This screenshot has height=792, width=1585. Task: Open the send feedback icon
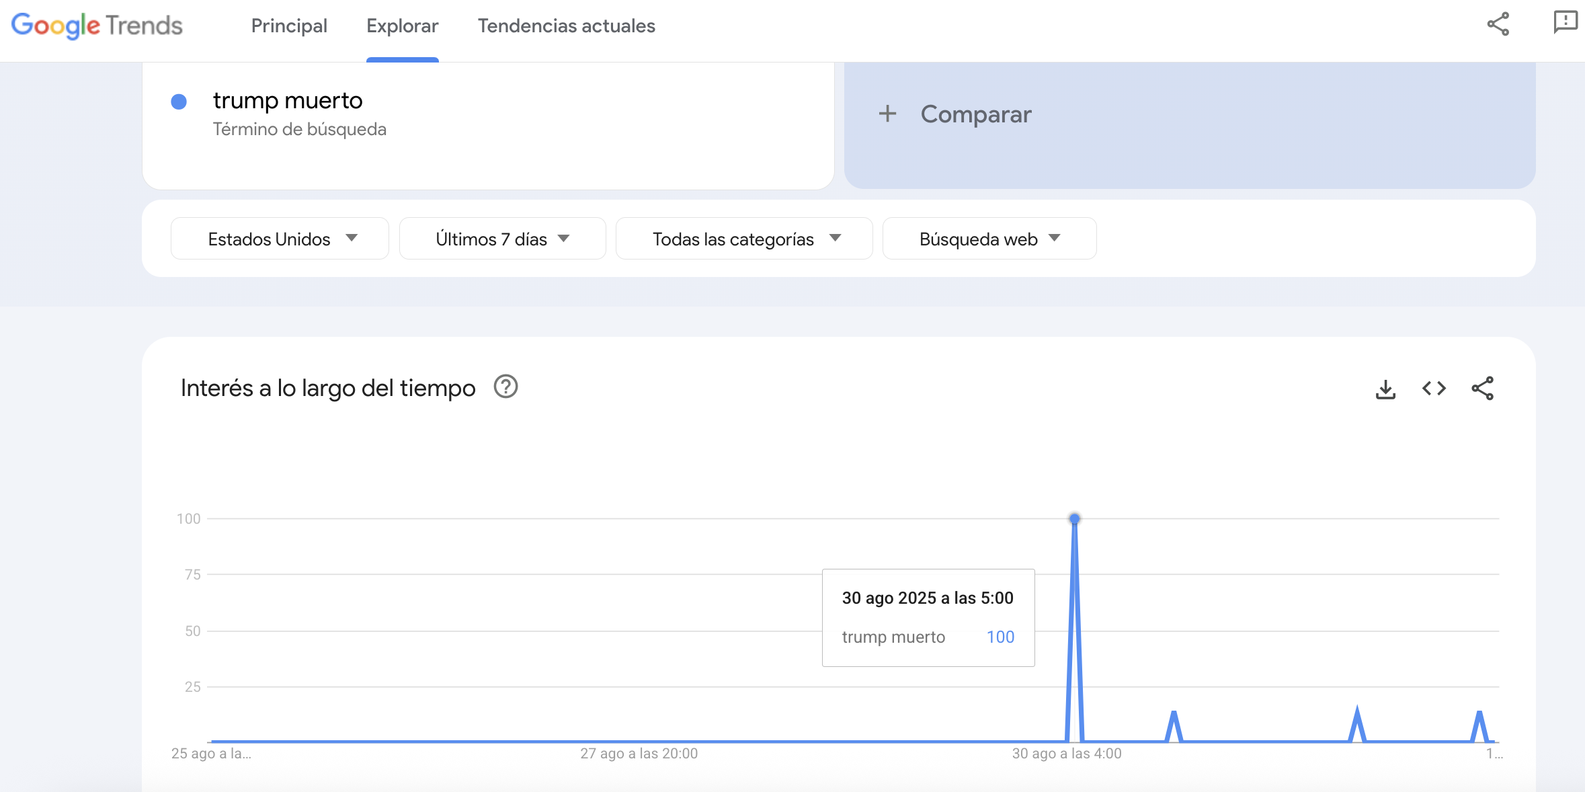click(1566, 22)
